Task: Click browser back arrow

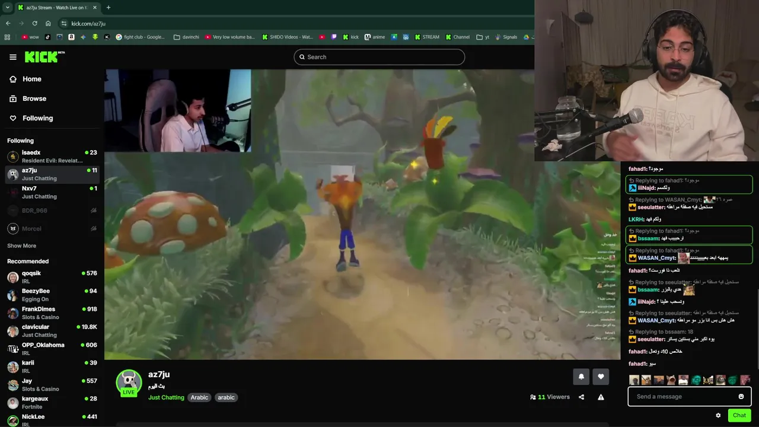Action: pyautogui.click(x=8, y=23)
